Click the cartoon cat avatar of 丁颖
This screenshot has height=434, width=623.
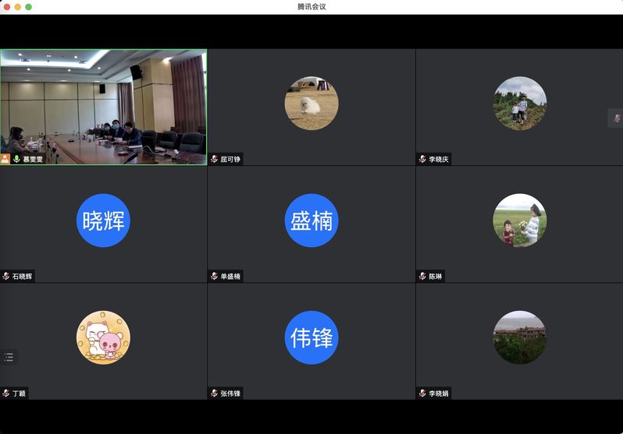(103, 337)
